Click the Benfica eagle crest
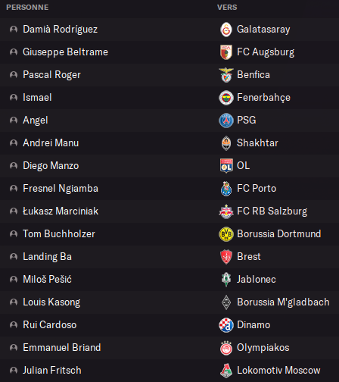 (x=226, y=75)
